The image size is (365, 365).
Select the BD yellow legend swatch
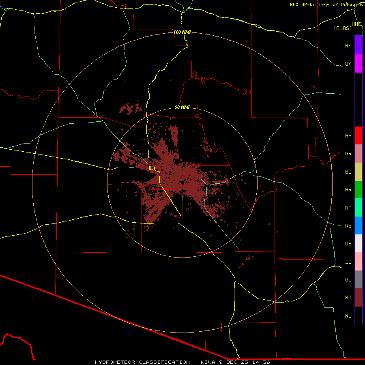(x=358, y=172)
